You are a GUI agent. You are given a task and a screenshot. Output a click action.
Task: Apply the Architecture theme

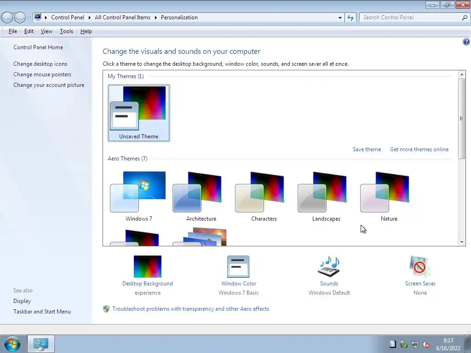click(x=201, y=197)
